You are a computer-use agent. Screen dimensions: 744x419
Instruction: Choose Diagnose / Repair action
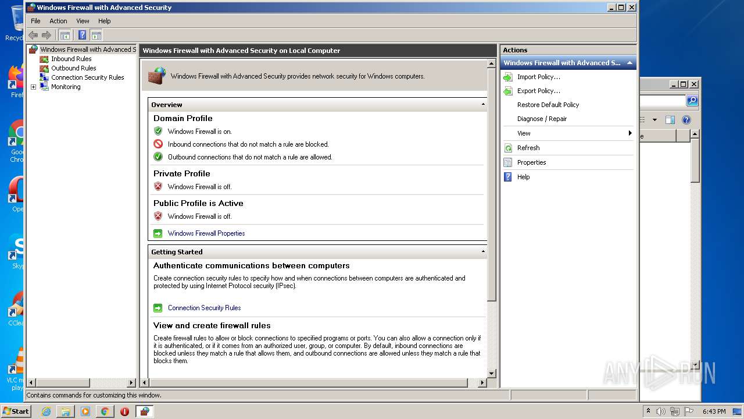click(x=542, y=119)
